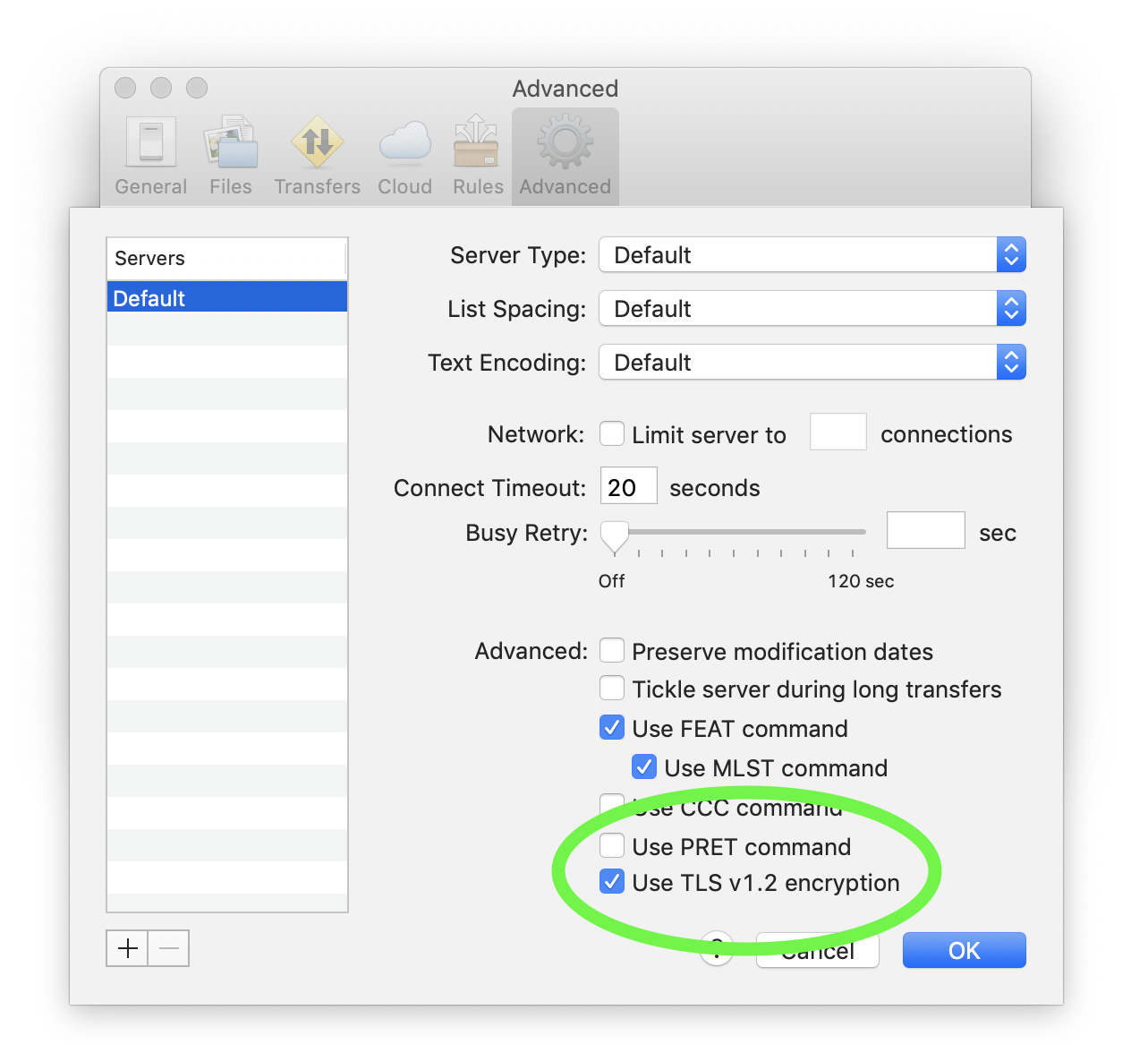This screenshot has width=1131, height=1053.
Task: Open the Rules preferences pane
Action: tap(477, 156)
